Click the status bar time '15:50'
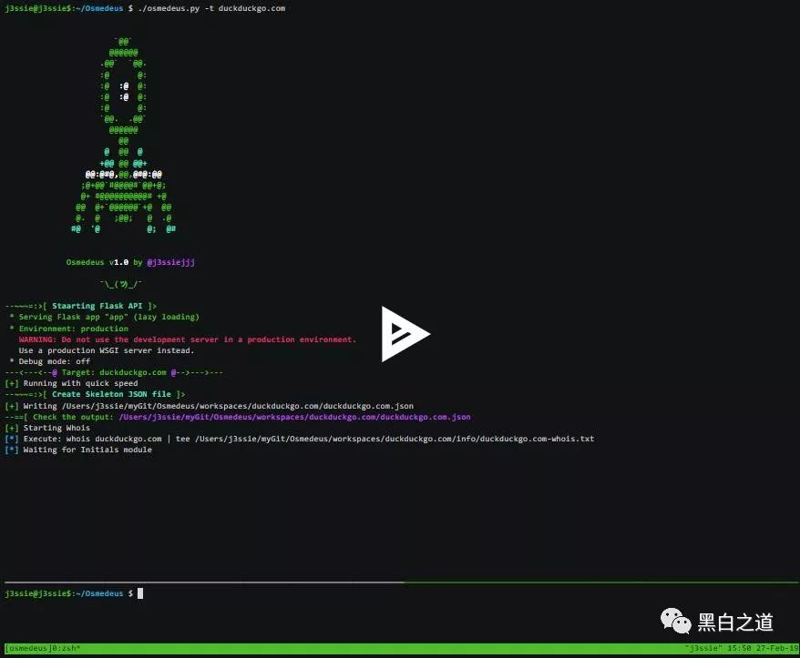The image size is (800, 658). [739, 648]
